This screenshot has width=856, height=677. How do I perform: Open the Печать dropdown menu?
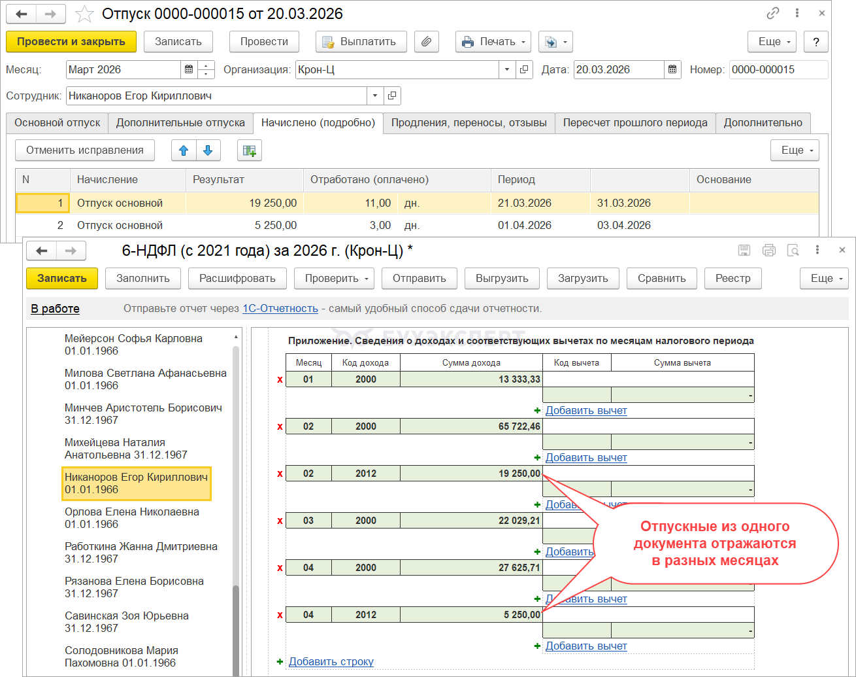[x=493, y=42]
